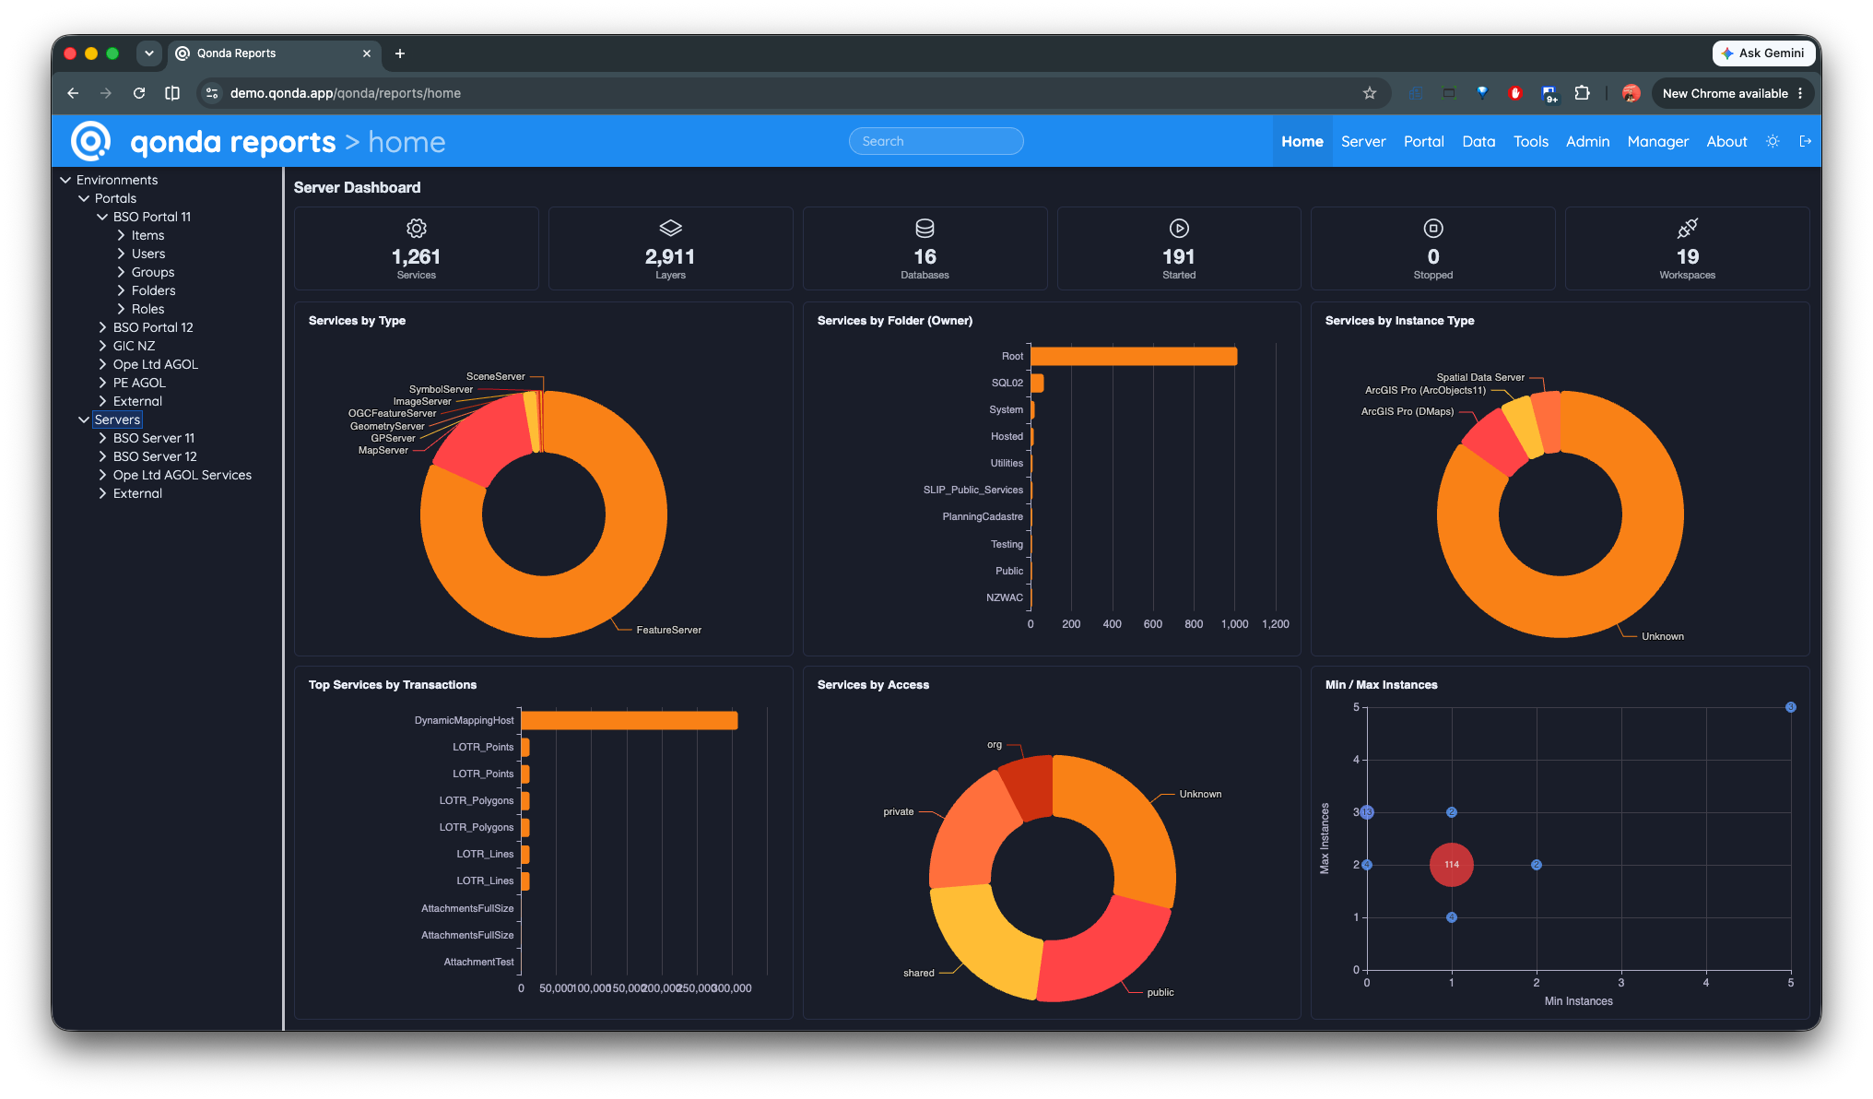Click the Qonda logo icon
This screenshot has width=1873, height=1099.
90,141
